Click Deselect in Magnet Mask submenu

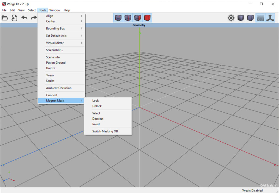(x=108, y=119)
